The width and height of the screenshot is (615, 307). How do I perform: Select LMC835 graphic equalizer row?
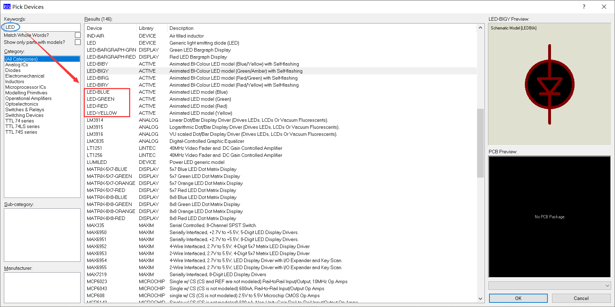coord(281,141)
